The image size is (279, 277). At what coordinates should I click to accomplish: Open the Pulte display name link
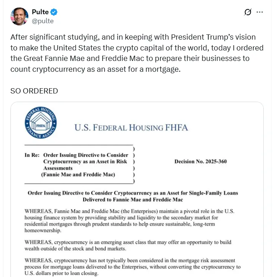point(40,12)
